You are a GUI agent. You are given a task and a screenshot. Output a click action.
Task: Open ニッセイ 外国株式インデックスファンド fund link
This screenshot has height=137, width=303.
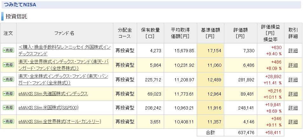click(65, 50)
